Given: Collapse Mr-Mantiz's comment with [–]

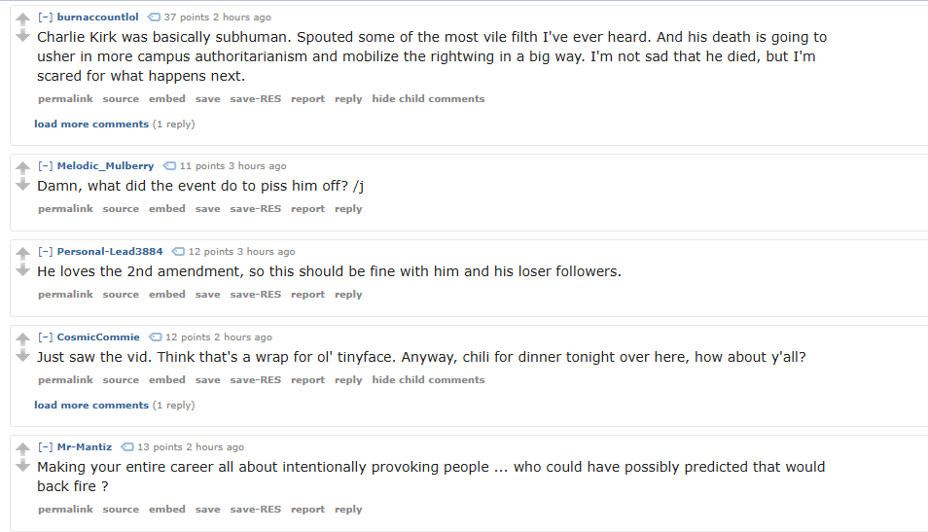Looking at the screenshot, I should point(45,447).
